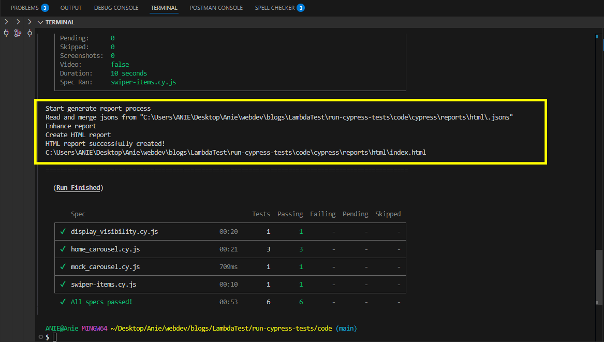
Task: Switch to the POSTMAN CONSOLE tab
Action: tap(216, 8)
